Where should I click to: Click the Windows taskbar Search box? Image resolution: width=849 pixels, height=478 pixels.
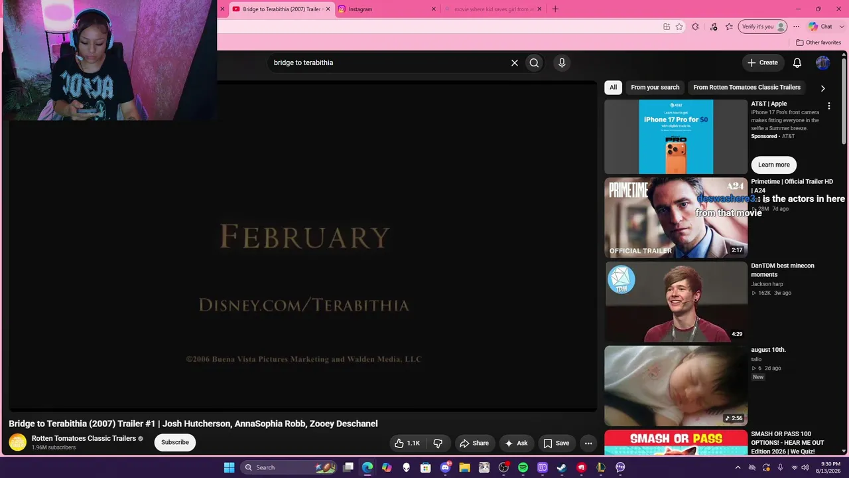click(x=288, y=467)
